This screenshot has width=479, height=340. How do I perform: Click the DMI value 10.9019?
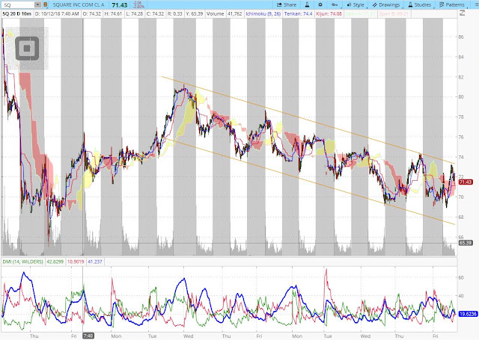coord(75,262)
